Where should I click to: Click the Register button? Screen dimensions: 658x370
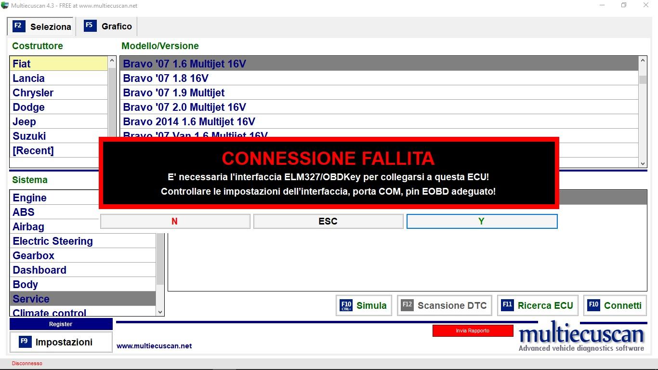61,324
